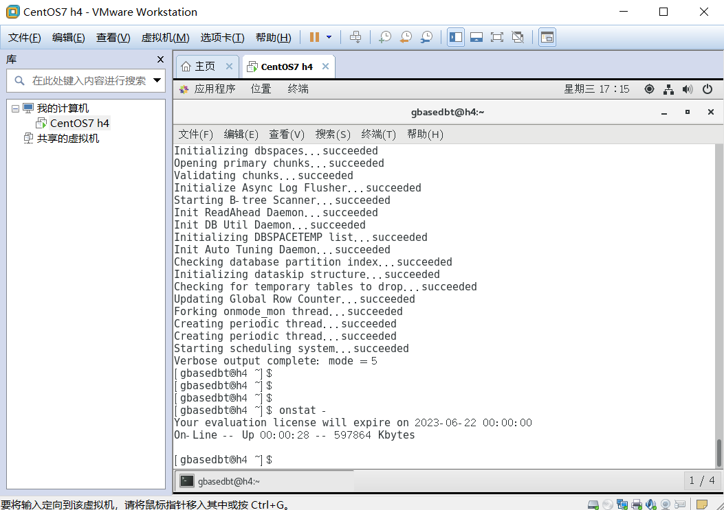The height and width of the screenshot is (510, 724).
Task: Click the CD/DVD device status icon
Action: pyautogui.click(x=608, y=505)
